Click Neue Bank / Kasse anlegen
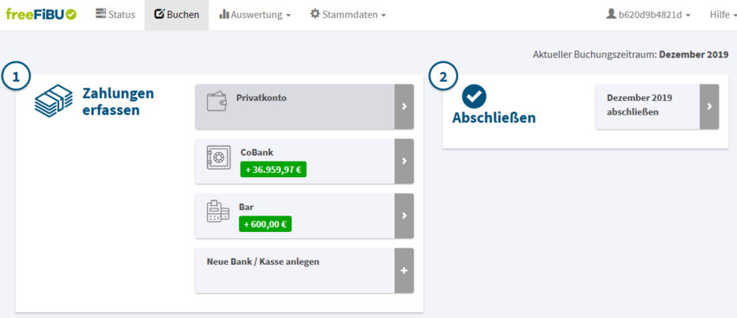 tap(262, 262)
